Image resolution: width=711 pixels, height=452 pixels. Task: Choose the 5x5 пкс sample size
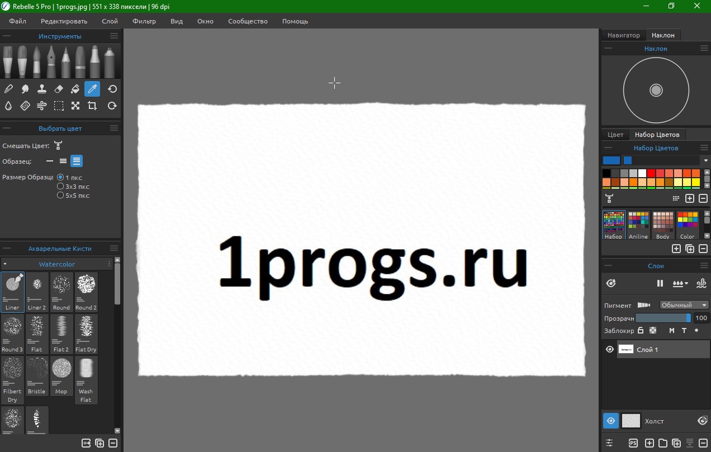coord(60,196)
